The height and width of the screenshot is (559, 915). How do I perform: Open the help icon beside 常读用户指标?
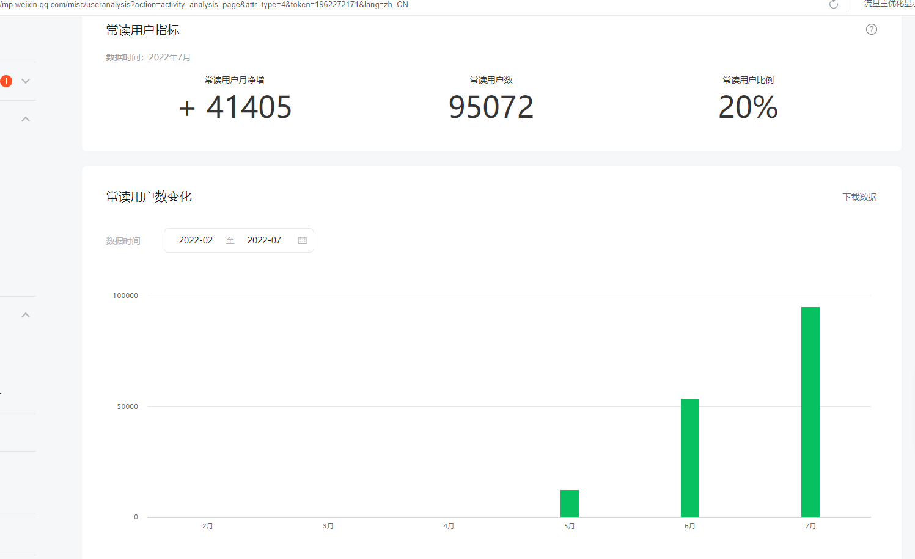871,29
